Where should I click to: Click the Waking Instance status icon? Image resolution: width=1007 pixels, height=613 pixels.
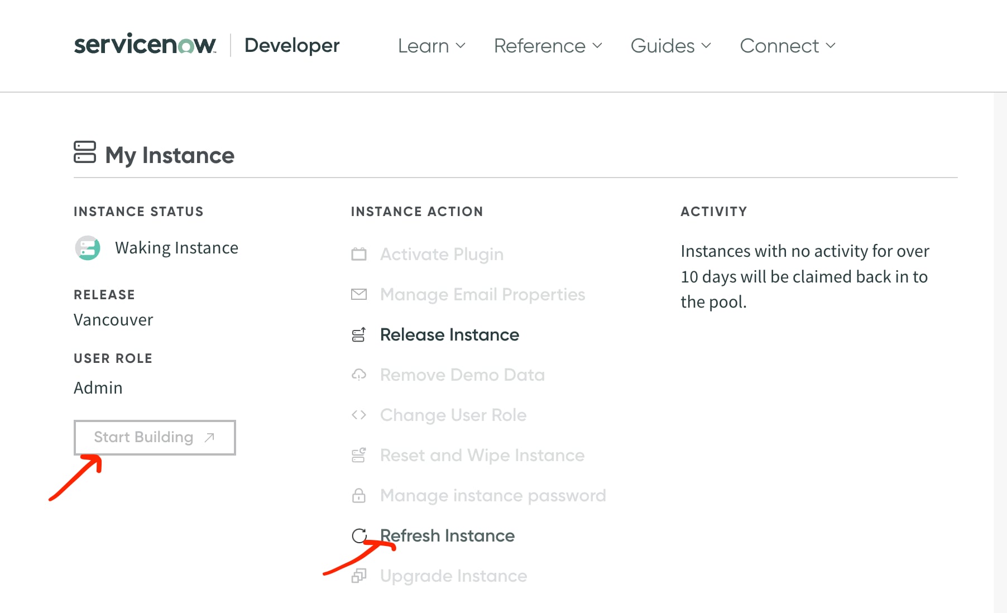pos(88,248)
